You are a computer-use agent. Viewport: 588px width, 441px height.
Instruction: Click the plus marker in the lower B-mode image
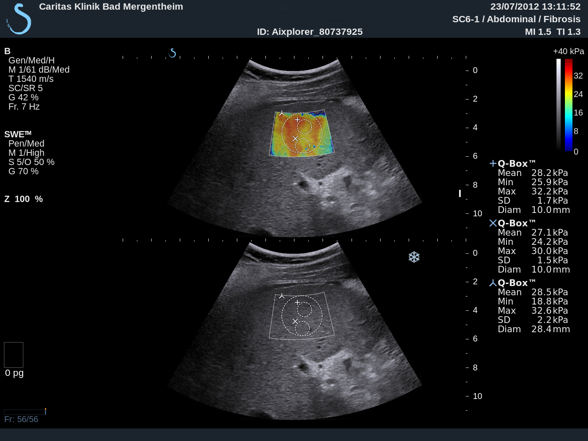[297, 302]
